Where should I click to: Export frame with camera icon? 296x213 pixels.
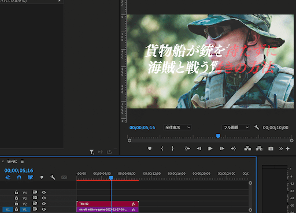[271, 148]
